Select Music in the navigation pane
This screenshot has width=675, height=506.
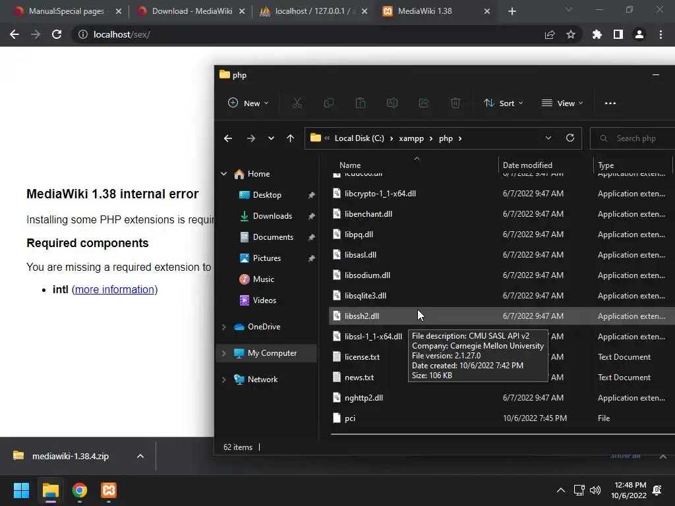tap(263, 279)
